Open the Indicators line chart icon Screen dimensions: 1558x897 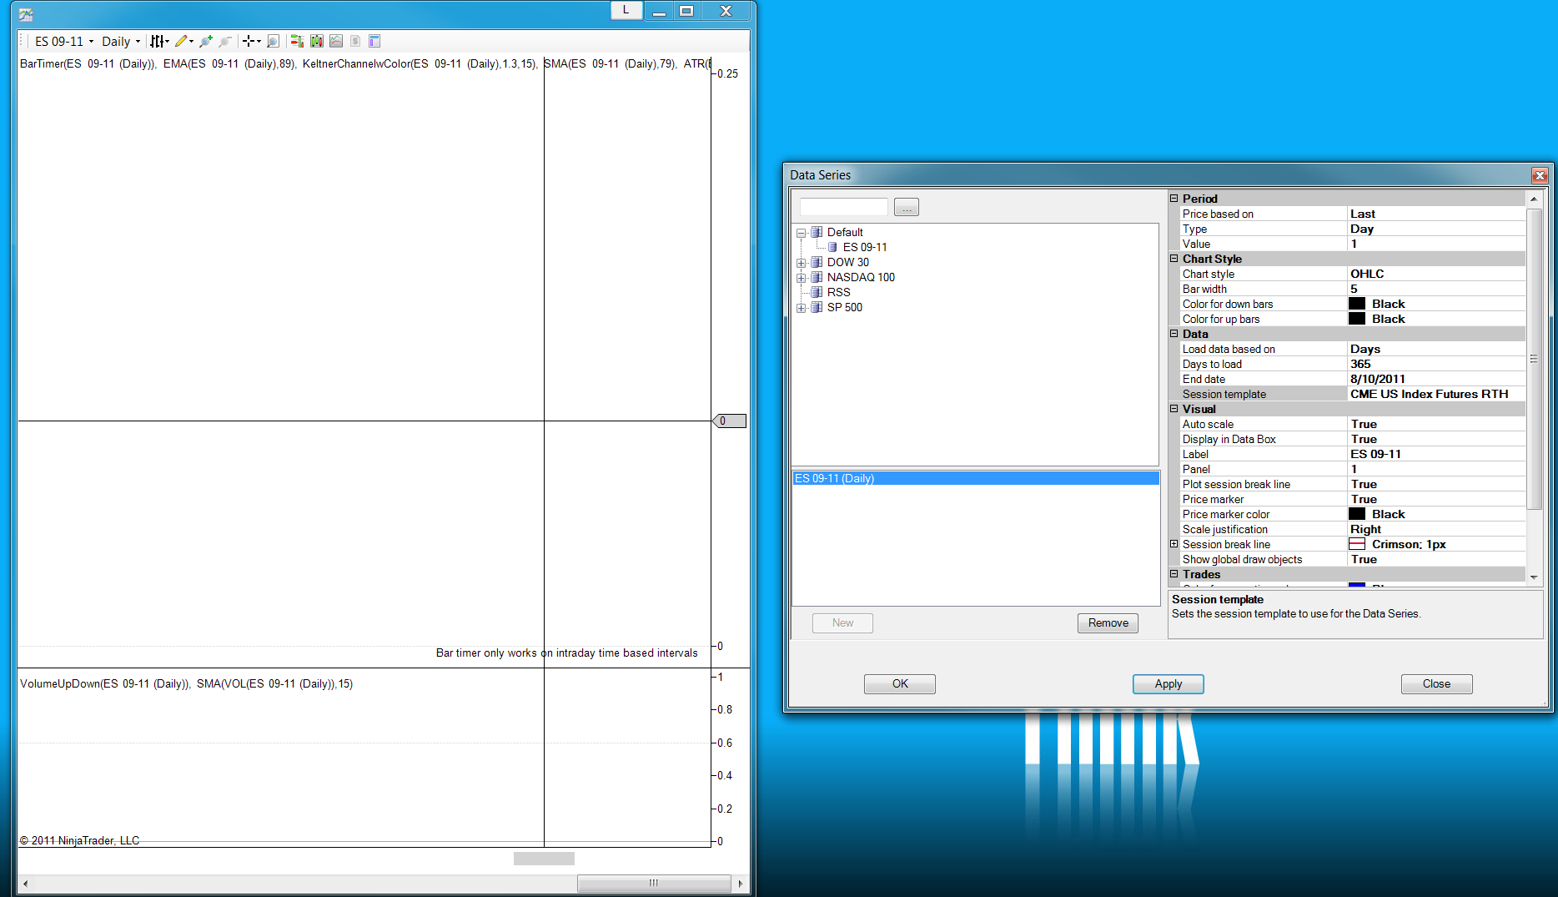coord(336,41)
